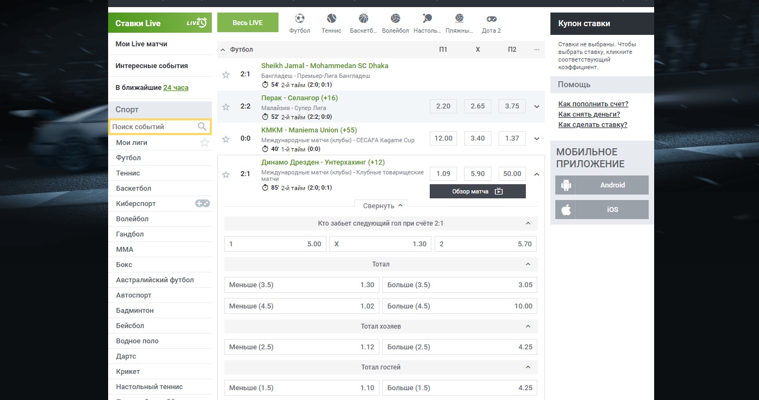Favorite the Sheikh Jamal match star
The width and height of the screenshot is (759, 400).
(226, 75)
